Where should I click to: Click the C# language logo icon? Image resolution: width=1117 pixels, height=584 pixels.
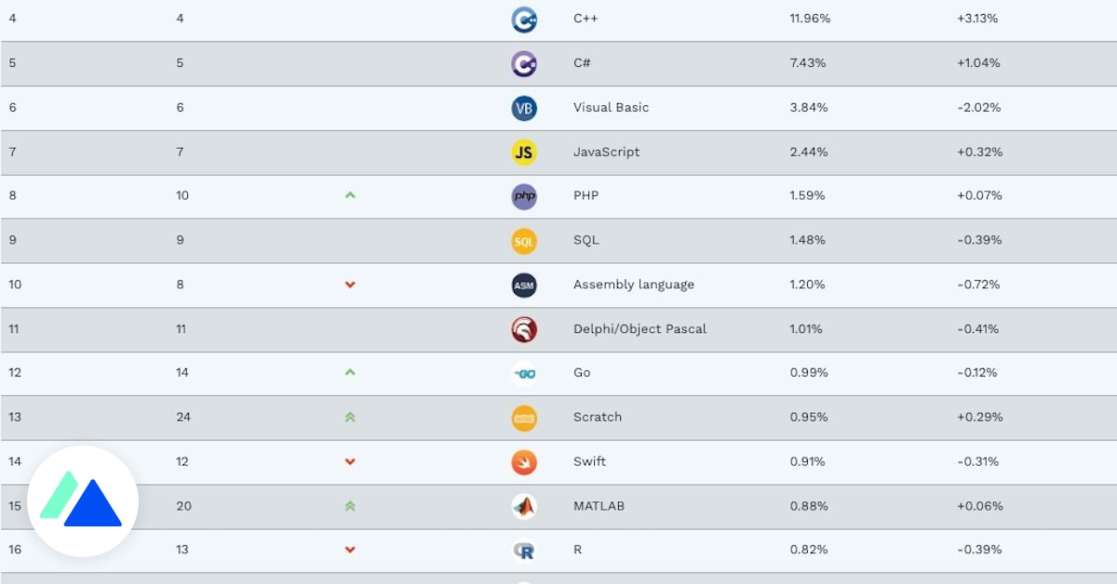pos(524,63)
